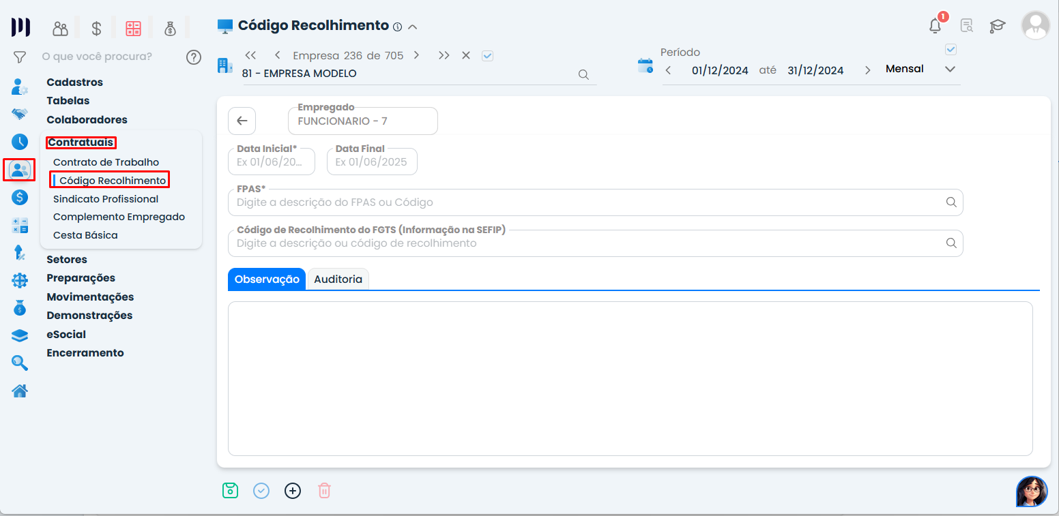Viewport: 1059px width, 516px height.
Task: Click the Observação text area
Action: click(630, 378)
